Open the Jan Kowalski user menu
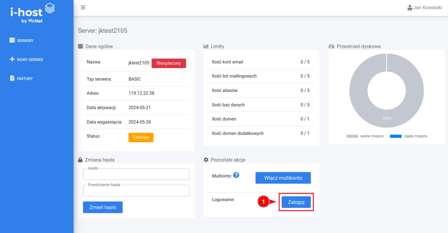 (424, 7)
